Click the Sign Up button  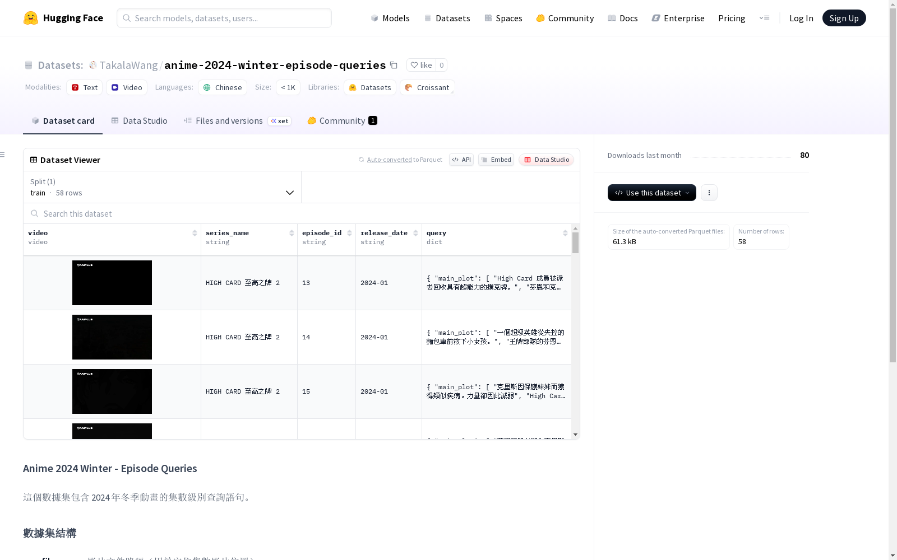(844, 18)
